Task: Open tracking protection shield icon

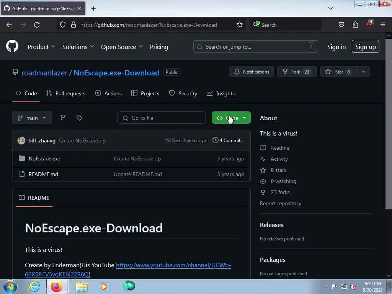Action: (63, 24)
